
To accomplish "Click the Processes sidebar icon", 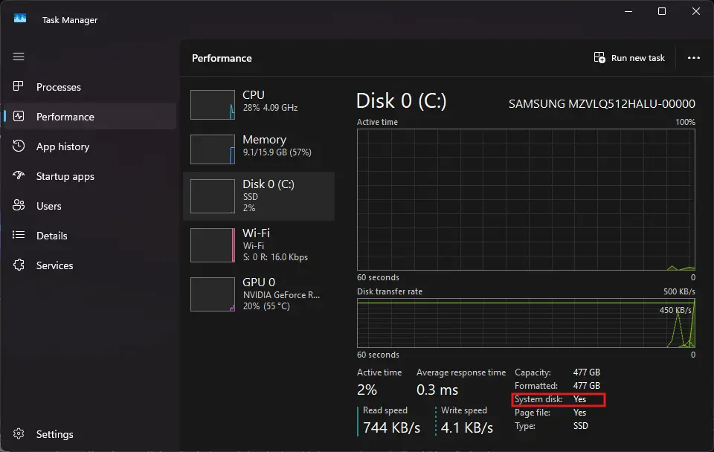I will 18,86.
